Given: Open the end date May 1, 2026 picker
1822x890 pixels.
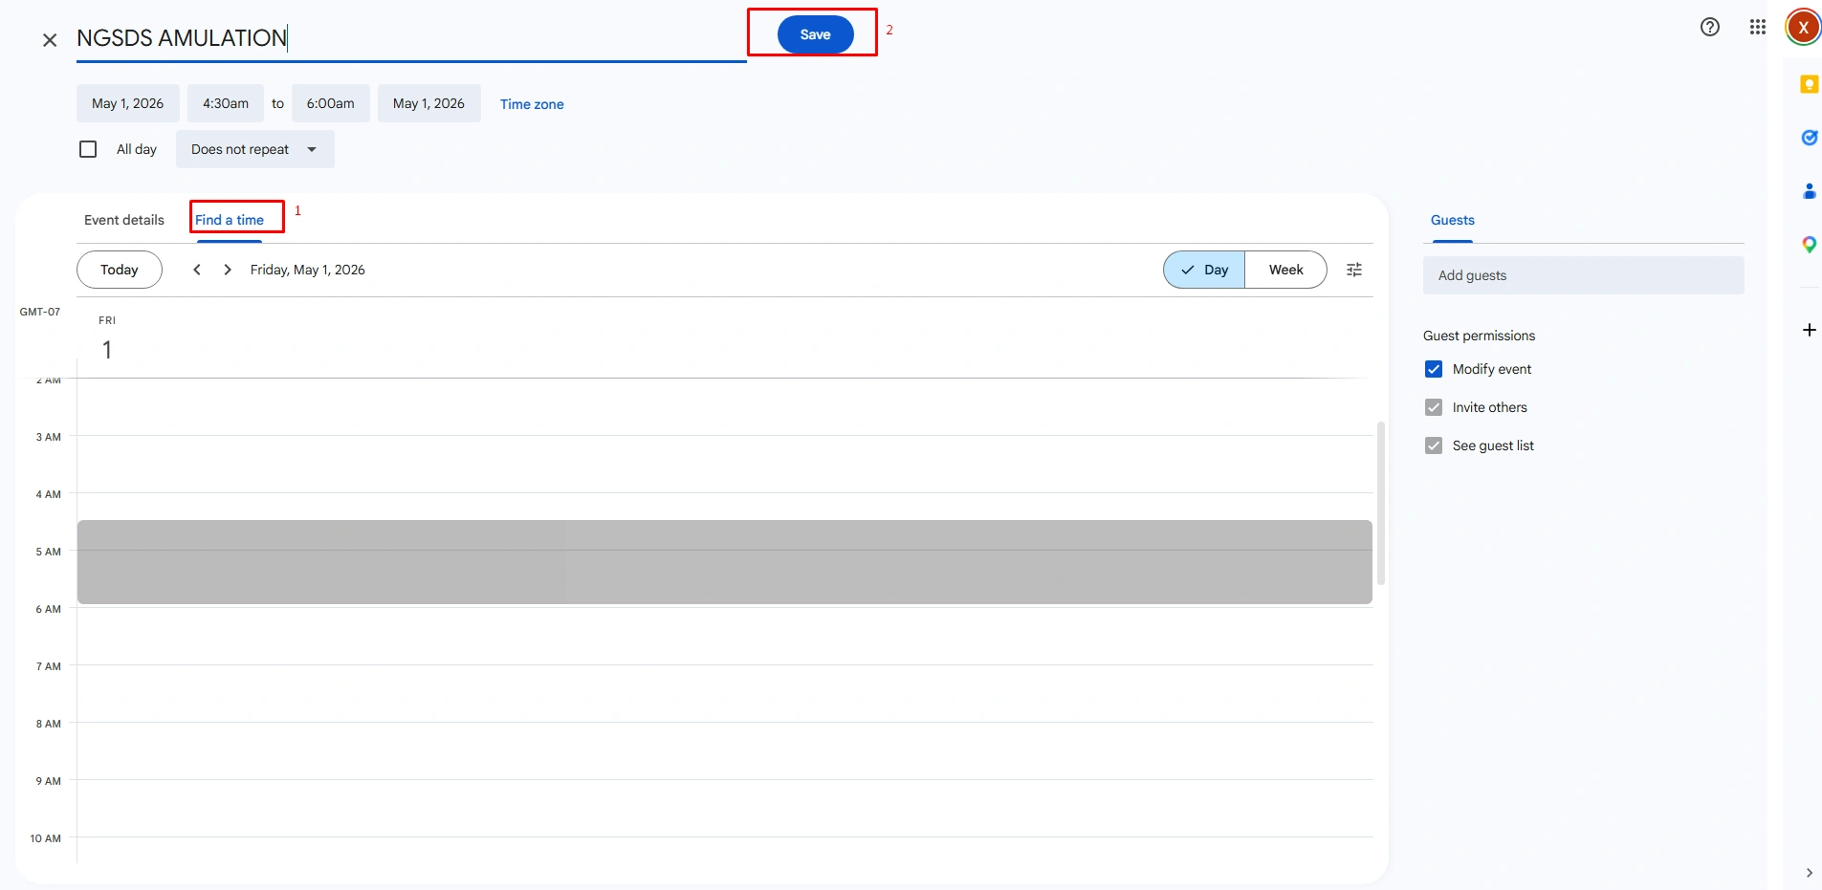Looking at the screenshot, I should [429, 103].
